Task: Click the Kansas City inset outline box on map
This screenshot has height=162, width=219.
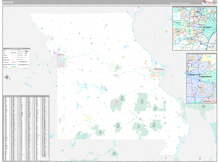Action: click(x=61, y=60)
